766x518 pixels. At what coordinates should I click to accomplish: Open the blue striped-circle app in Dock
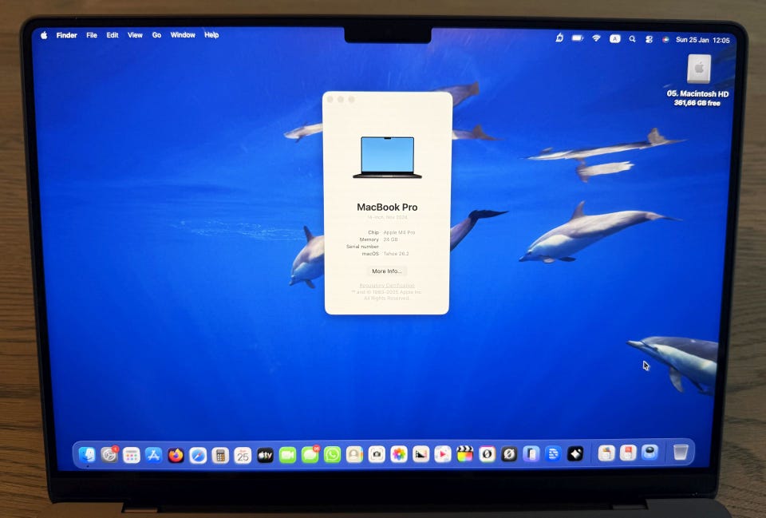[553, 454]
